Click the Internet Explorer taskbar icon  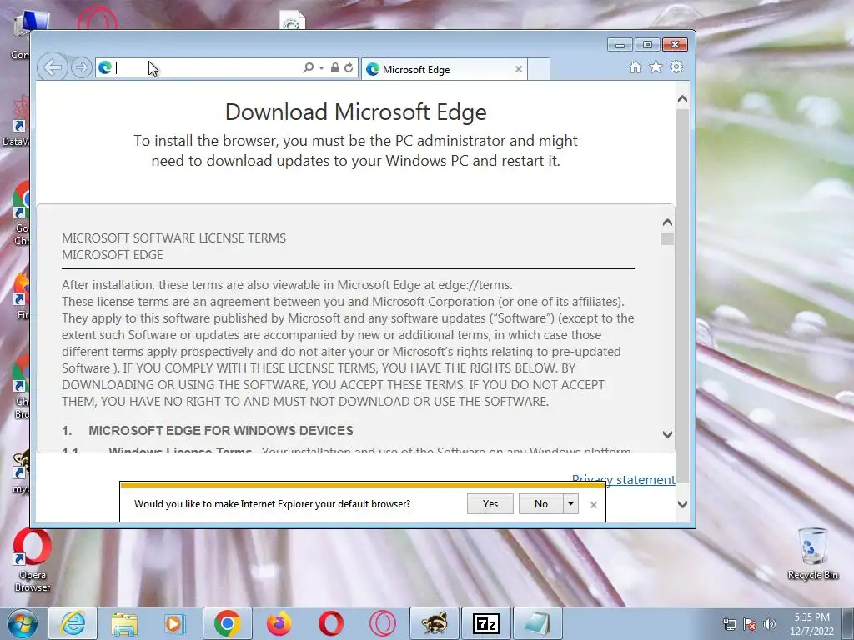pos(73,623)
